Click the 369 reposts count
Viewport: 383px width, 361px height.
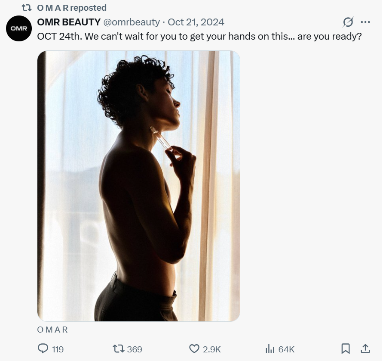[x=135, y=349]
